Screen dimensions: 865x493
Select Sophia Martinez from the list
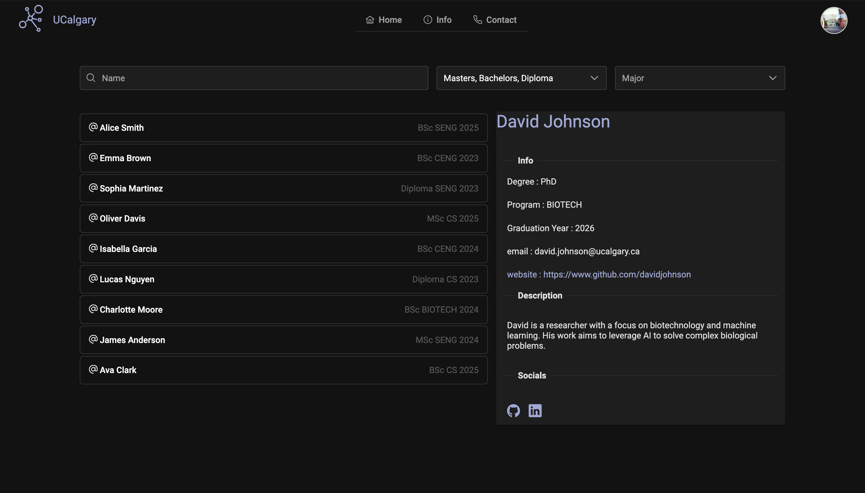[284, 188]
